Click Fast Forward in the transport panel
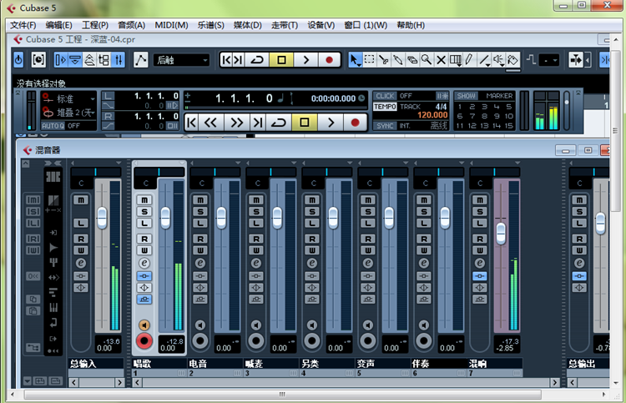Image resolution: width=626 pixels, height=403 pixels. click(237, 122)
